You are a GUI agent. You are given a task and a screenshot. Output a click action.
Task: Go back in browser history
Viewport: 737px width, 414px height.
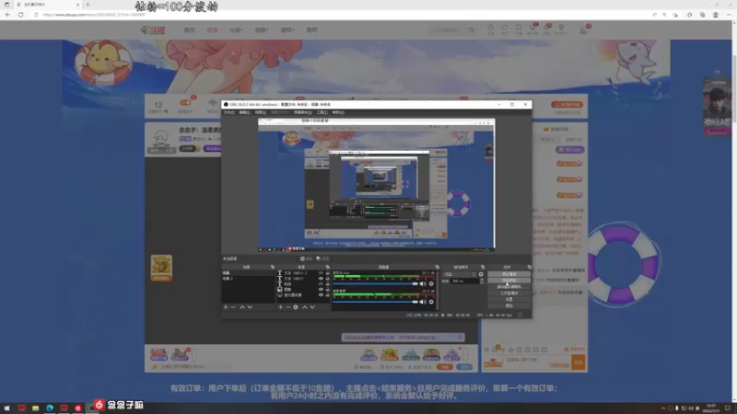pos(8,15)
